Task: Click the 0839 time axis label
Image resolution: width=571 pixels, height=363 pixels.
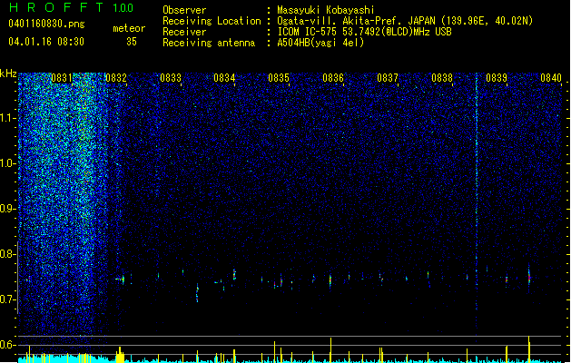Action: pos(497,78)
